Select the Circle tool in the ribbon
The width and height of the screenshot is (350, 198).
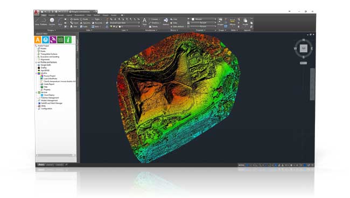pyautogui.click(x=52, y=21)
